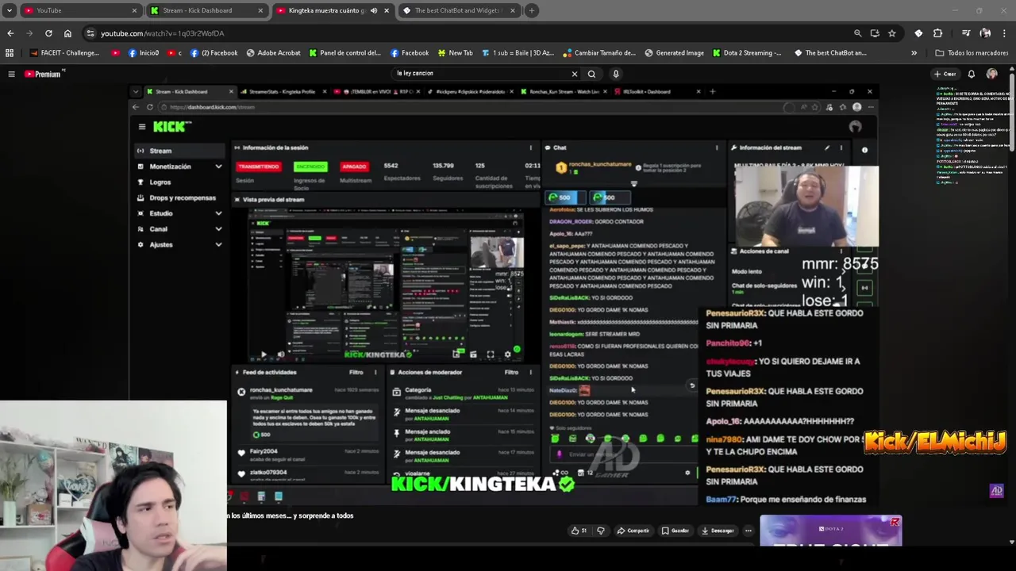This screenshot has width=1016, height=571.
Task: Switch to the YouTube browser tab
Action: click(x=79, y=10)
